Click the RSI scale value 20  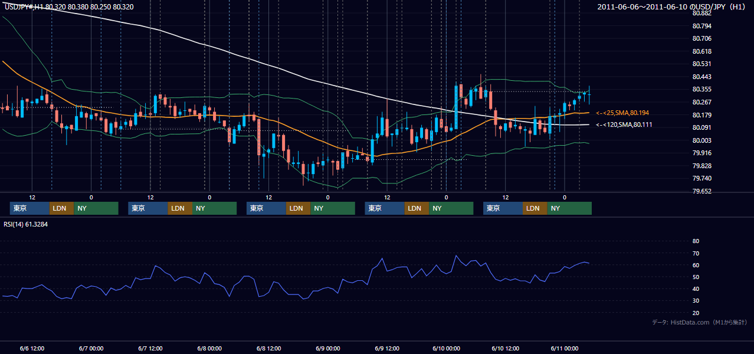(x=696, y=313)
